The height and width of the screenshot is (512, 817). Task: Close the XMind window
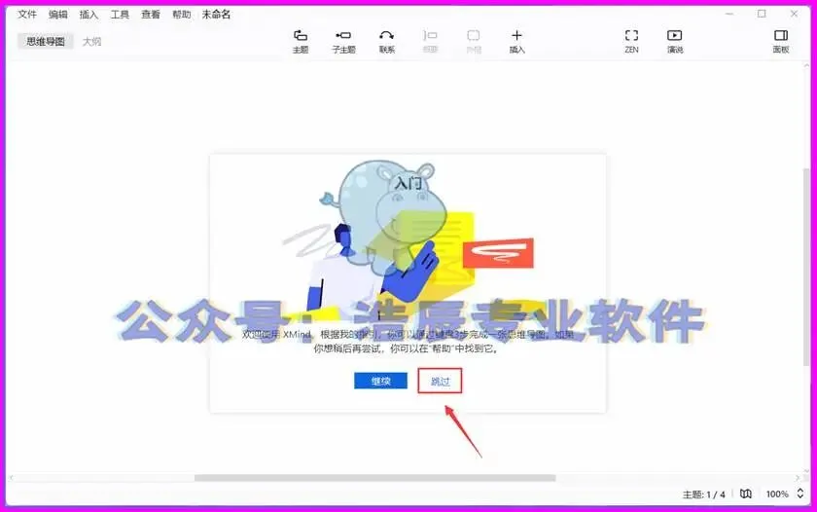tap(794, 14)
